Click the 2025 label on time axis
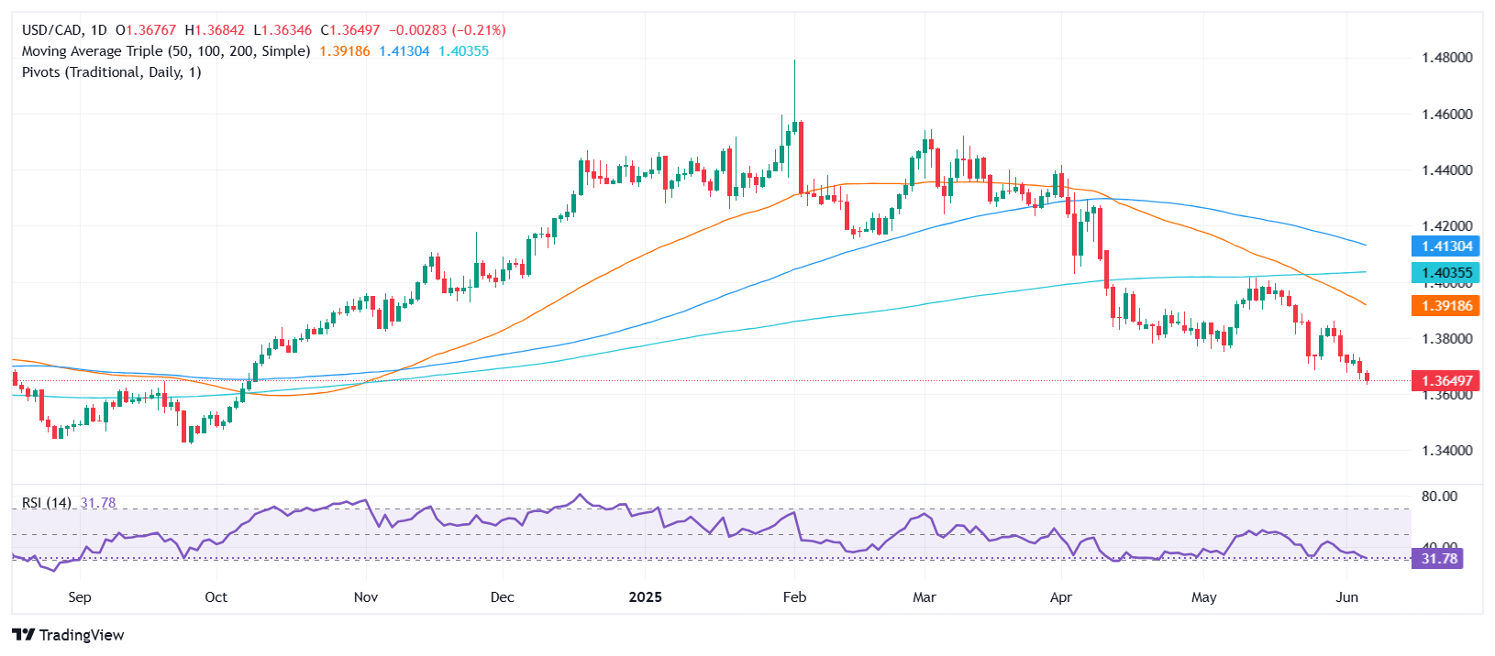The width and height of the screenshot is (1495, 656). (645, 597)
